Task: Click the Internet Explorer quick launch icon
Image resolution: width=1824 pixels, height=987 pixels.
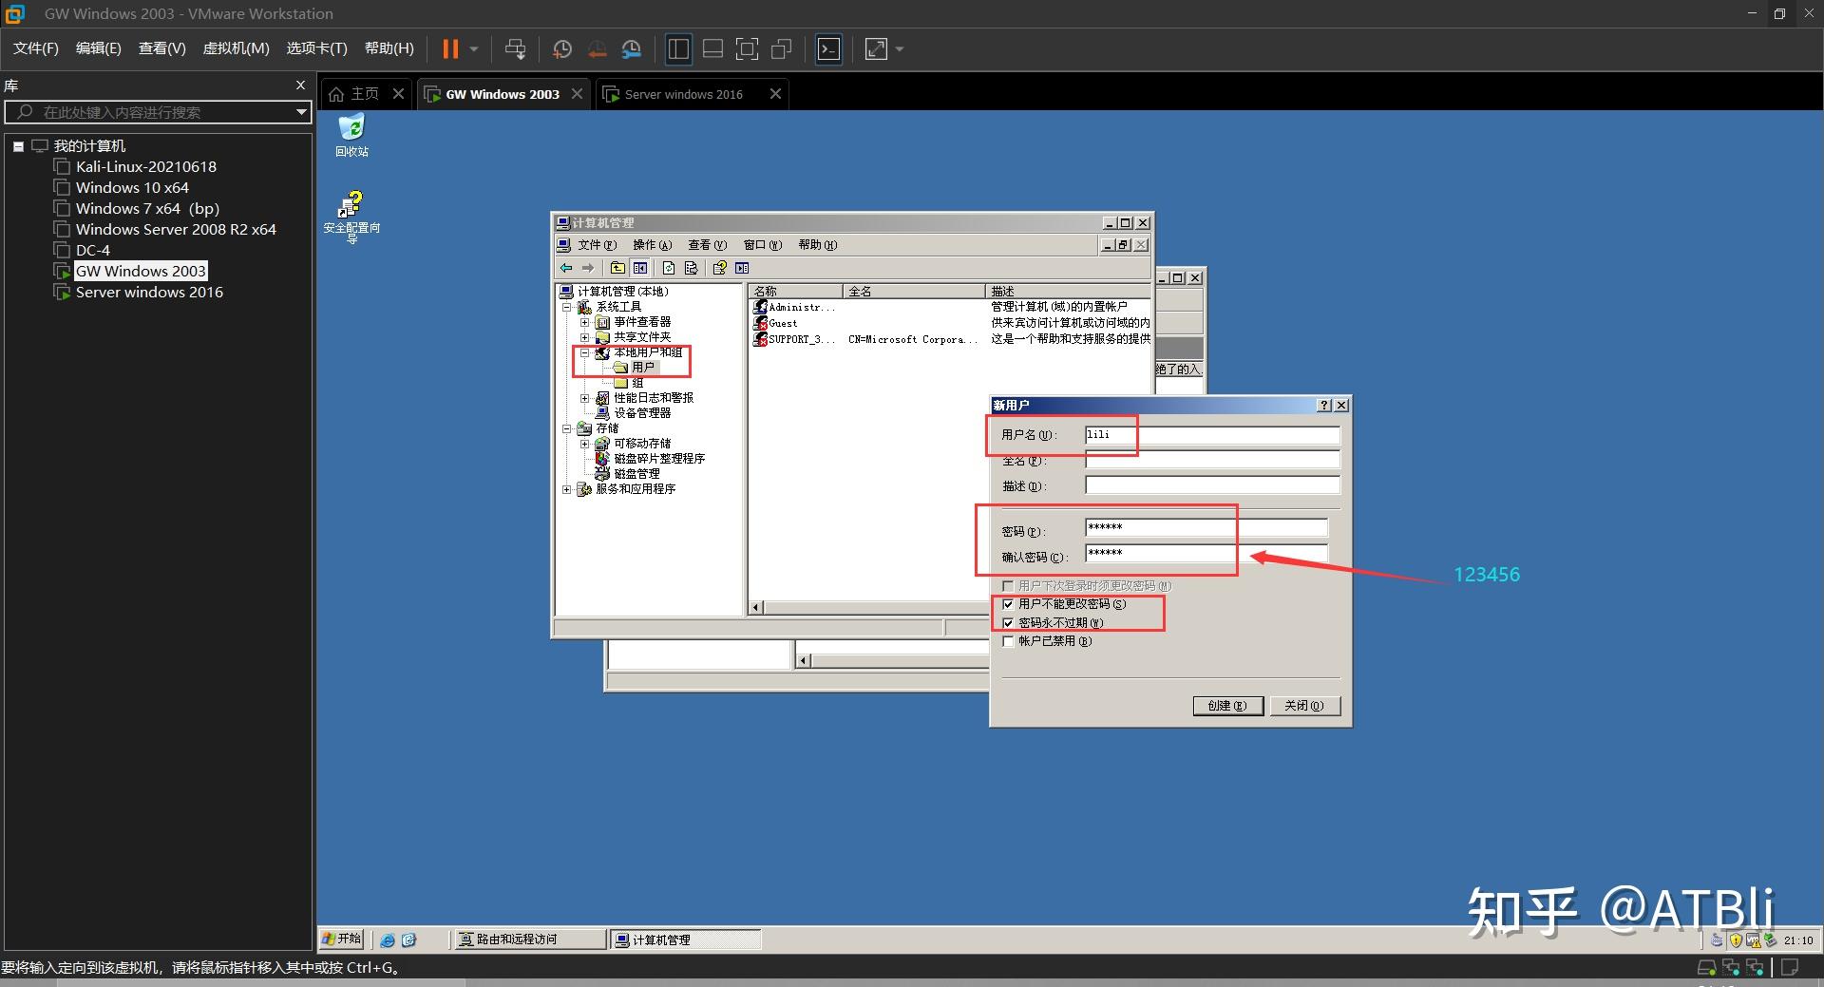Action: point(388,940)
